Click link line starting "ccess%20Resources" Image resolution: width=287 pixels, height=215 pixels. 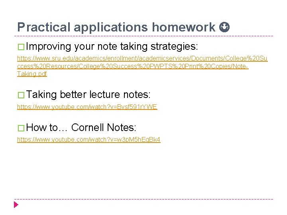(132, 66)
